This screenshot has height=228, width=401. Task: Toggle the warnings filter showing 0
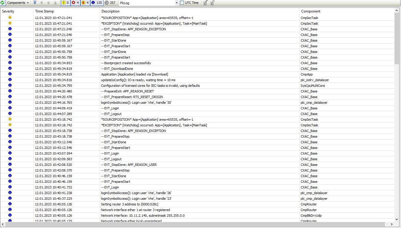pos(65,3)
